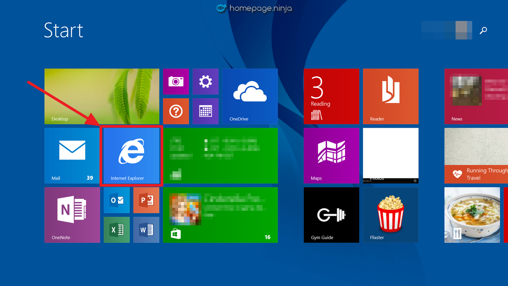508x286 pixels.
Task: Launch the Excel tile
Action: [x=116, y=230]
